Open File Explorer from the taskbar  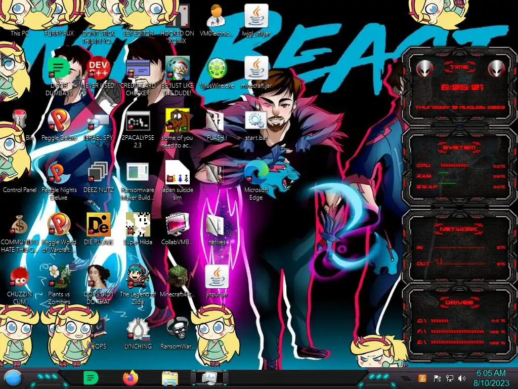170,378
